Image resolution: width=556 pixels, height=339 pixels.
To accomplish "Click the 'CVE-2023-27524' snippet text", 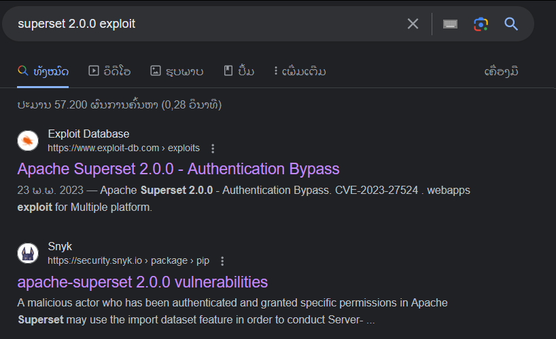I will (x=377, y=190).
